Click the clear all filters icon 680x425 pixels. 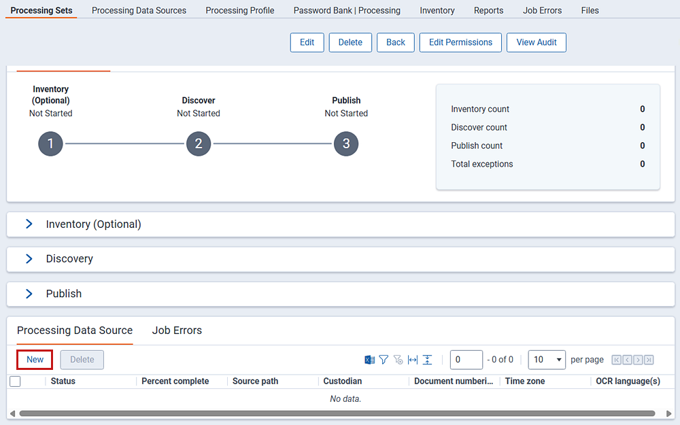coord(398,360)
